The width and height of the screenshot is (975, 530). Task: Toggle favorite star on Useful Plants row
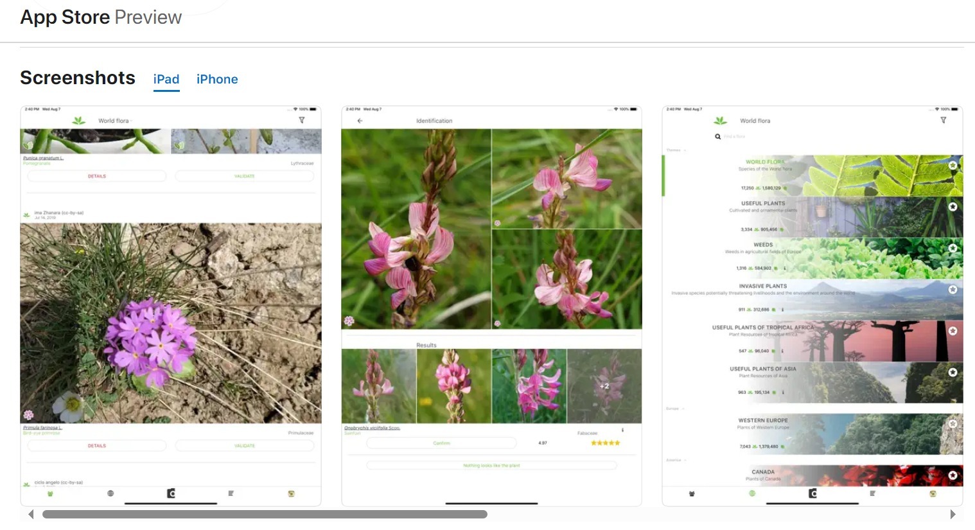(x=953, y=207)
